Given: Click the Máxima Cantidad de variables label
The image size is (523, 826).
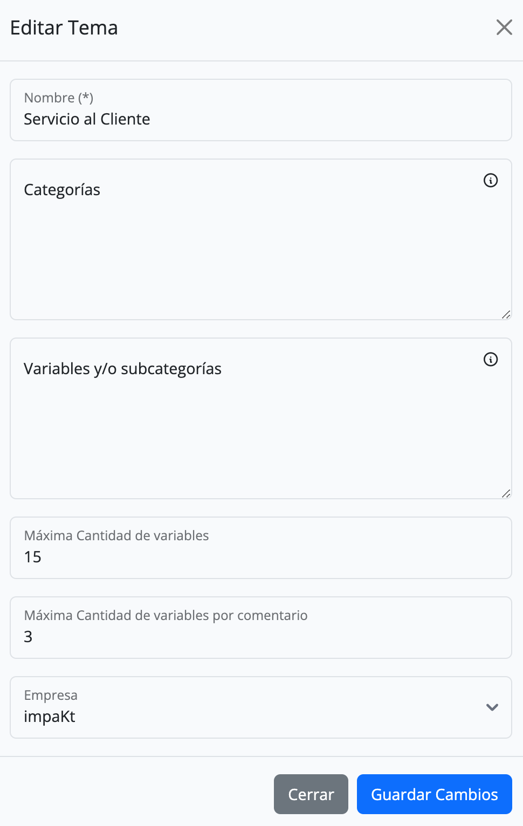Looking at the screenshot, I should (116, 535).
